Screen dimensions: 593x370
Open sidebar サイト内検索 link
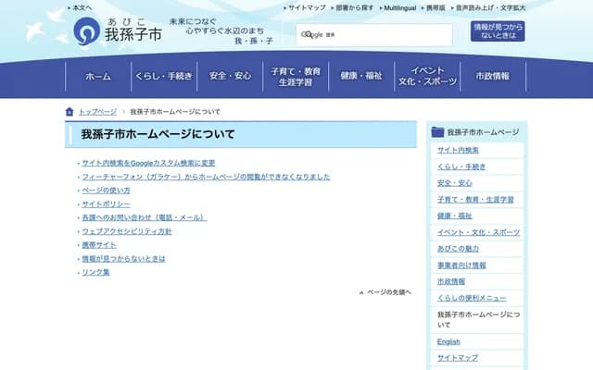[458, 150]
